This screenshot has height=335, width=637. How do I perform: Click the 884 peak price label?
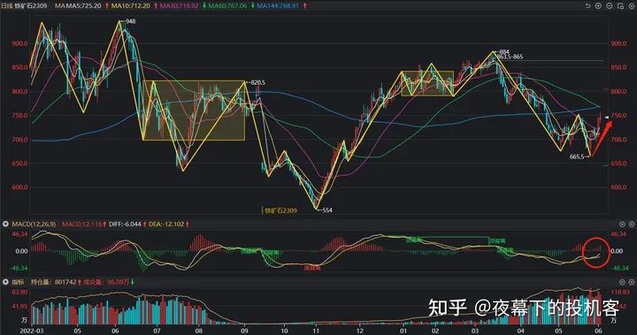coord(504,51)
